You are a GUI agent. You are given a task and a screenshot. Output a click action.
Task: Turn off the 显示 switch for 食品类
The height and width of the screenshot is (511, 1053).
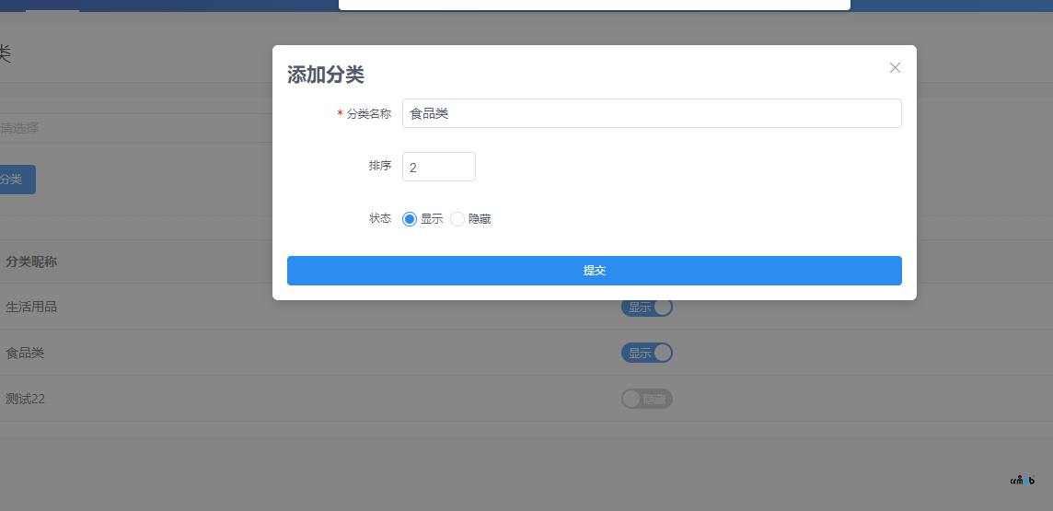click(x=647, y=353)
